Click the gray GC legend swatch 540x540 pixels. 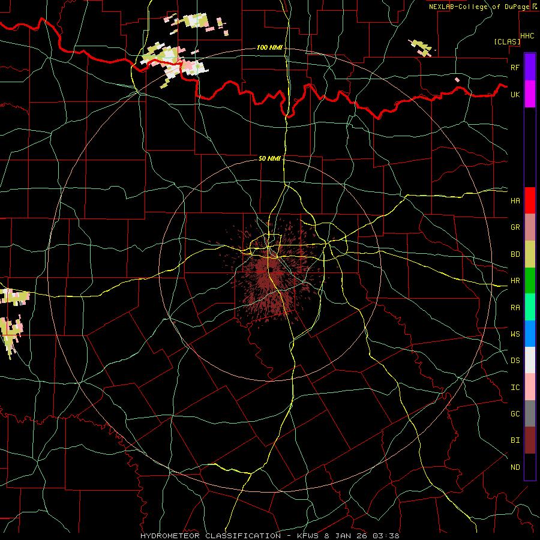(x=530, y=413)
